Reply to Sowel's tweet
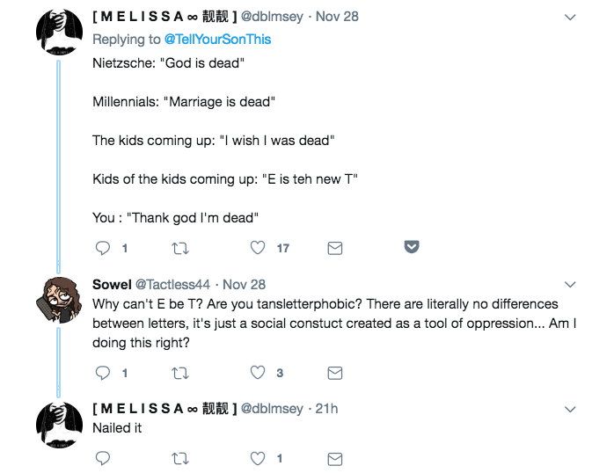The height and width of the screenshot is (473, 614). (x=103, y=373)
